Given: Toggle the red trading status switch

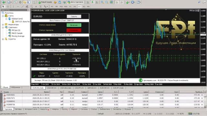Looking at the screenshot, I should (x=74, y=30).
